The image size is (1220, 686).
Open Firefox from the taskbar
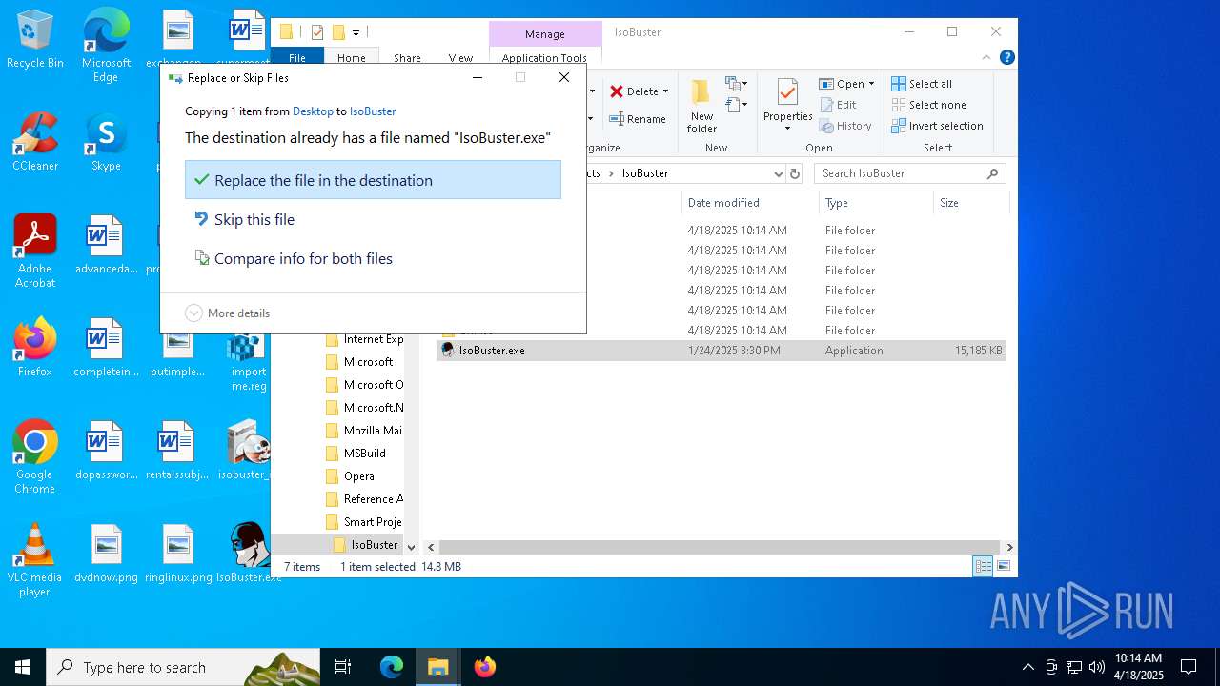485,667
